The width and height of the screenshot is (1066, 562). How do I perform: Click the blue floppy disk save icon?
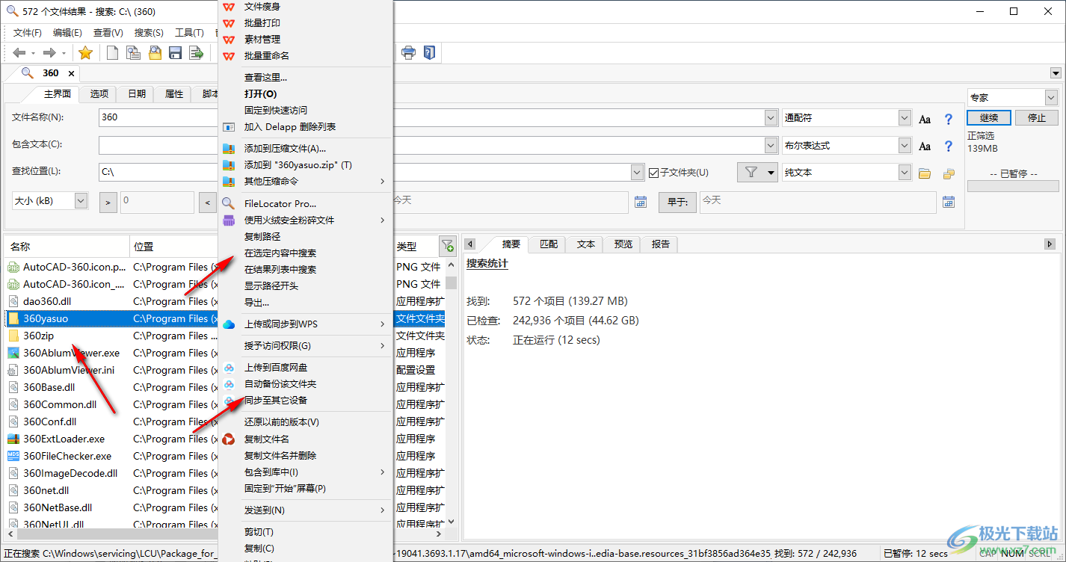click(x=176, y=52)
